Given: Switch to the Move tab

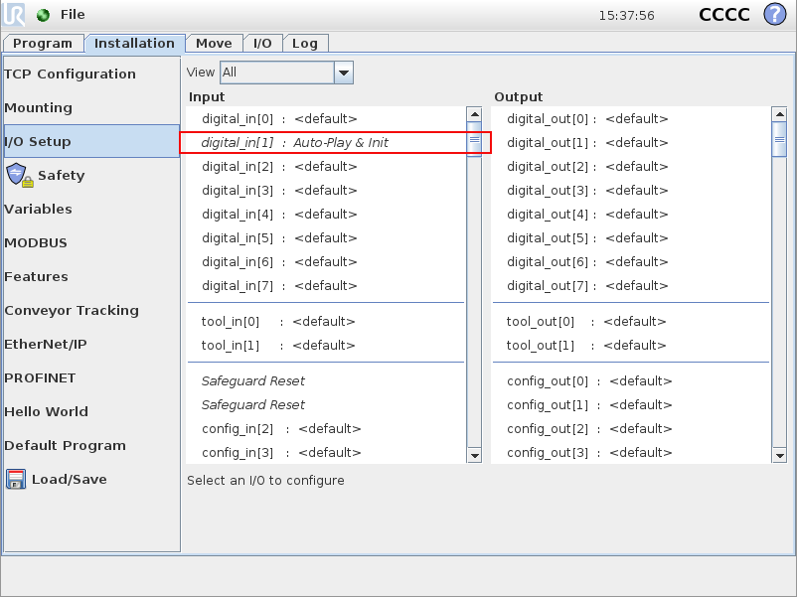Looking at the screenshot, I should point(215,43).
